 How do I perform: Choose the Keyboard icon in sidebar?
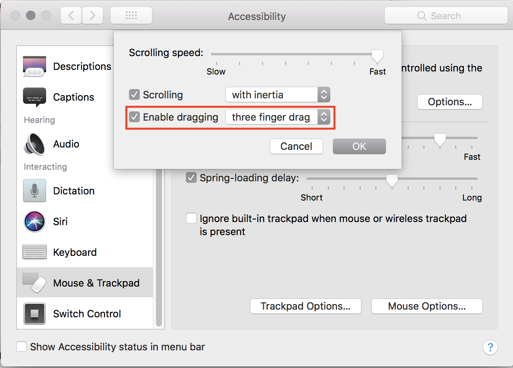[35, 252]
